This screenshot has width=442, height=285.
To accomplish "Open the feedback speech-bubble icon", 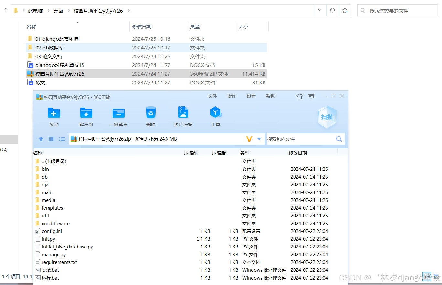I will pyautogui.click(x=311, y=96).
